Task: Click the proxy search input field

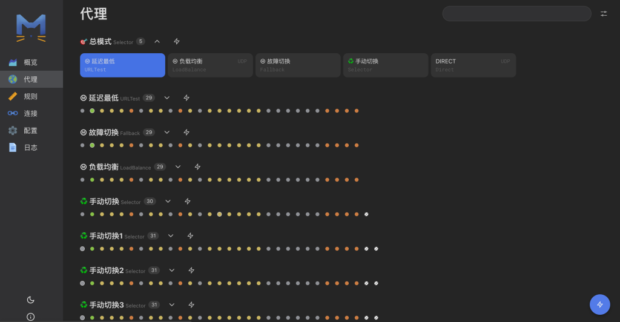Action: click(x=516, y=14)
